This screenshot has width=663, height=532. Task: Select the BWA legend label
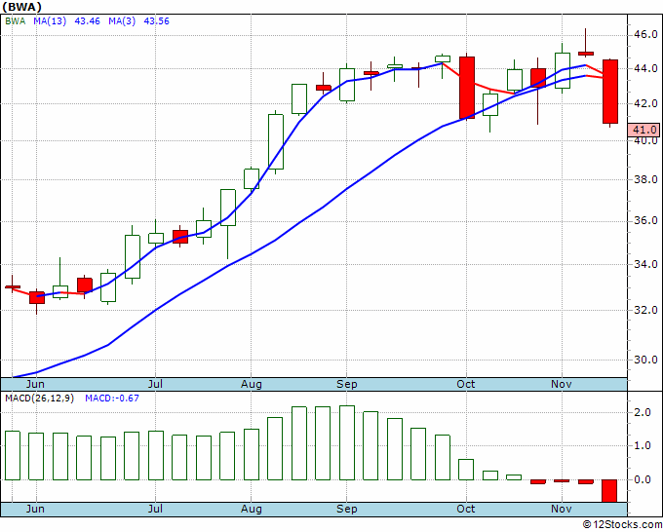pyautogui.click(x=16, y=20)
